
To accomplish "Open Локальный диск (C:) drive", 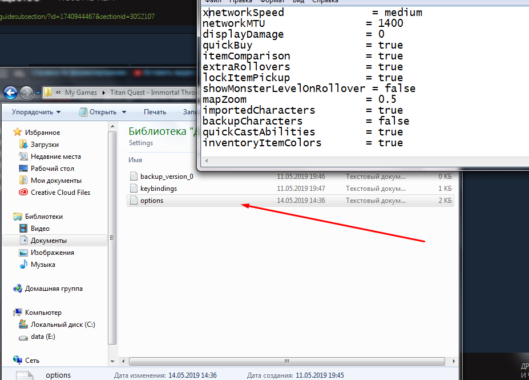I will click(63, 324).
